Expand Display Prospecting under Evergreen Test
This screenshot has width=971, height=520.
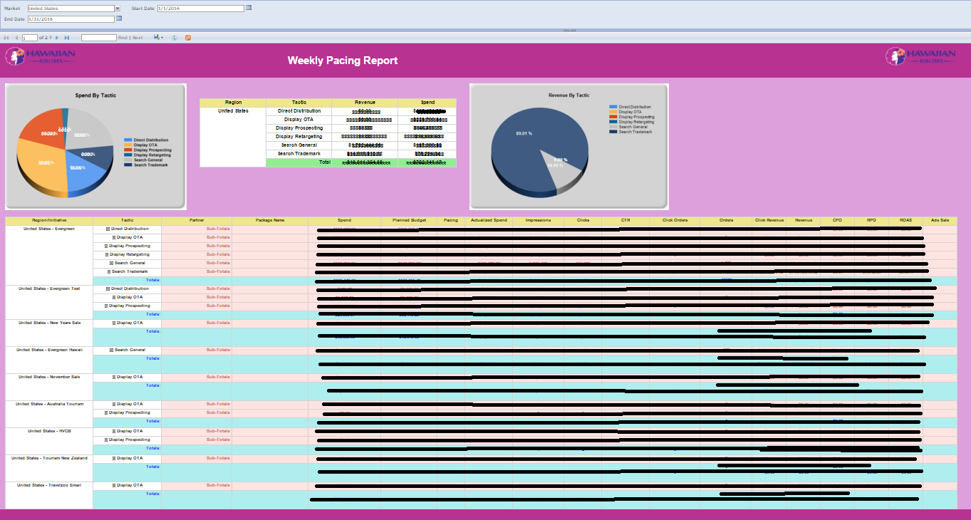pos(106,306)
